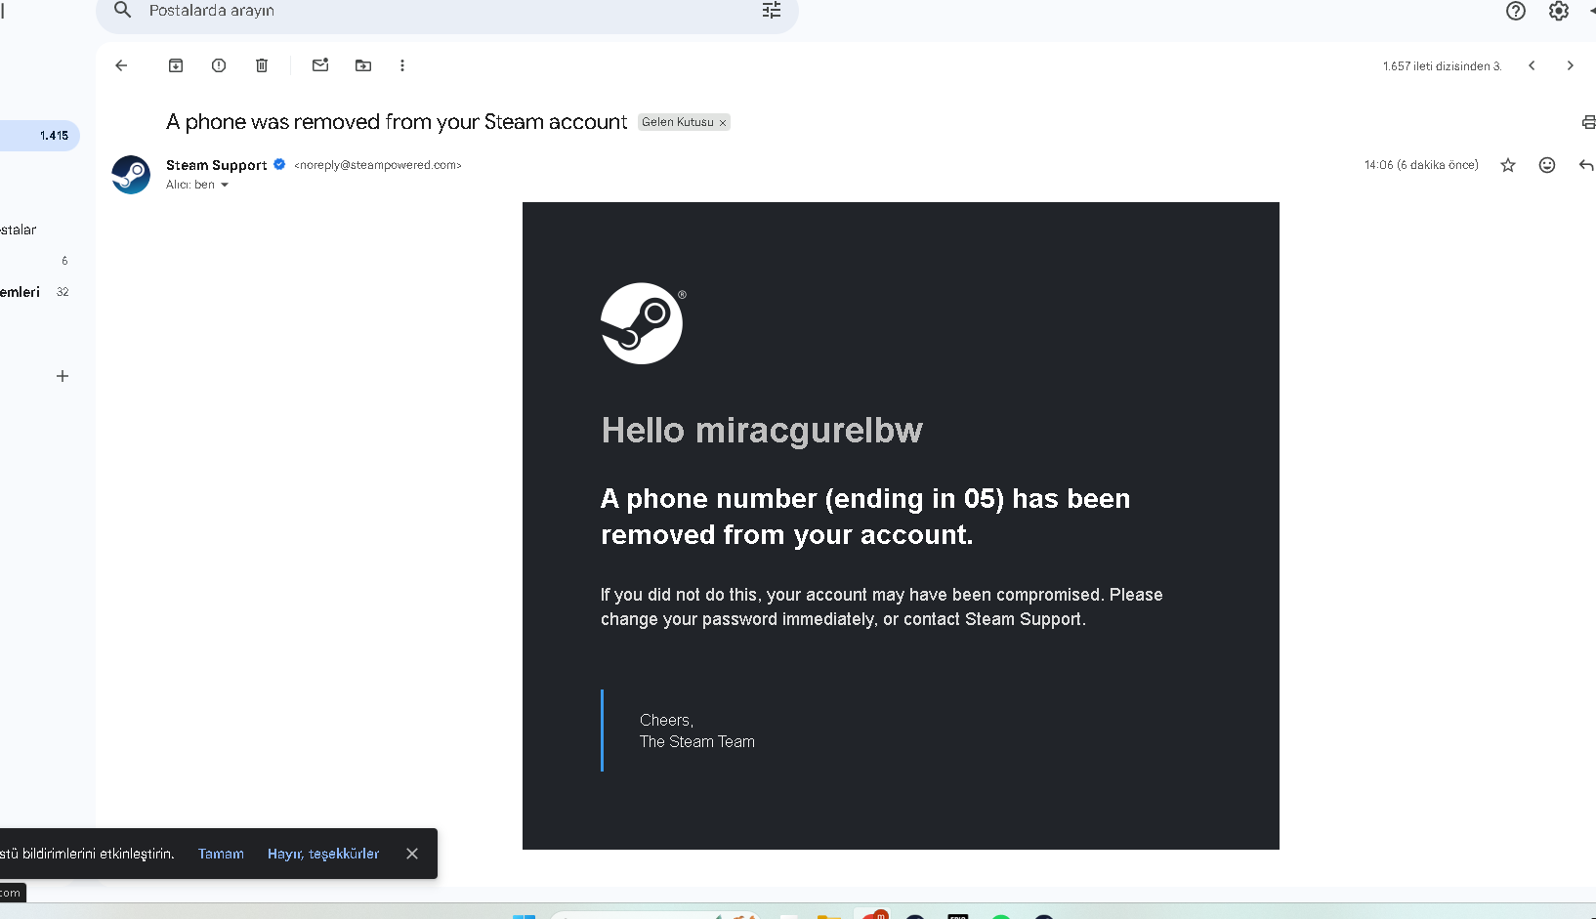The height and width of the screenshot is (919, 1596).
Task: Add an emoji reaction to the message
Action: point(1547,165)
